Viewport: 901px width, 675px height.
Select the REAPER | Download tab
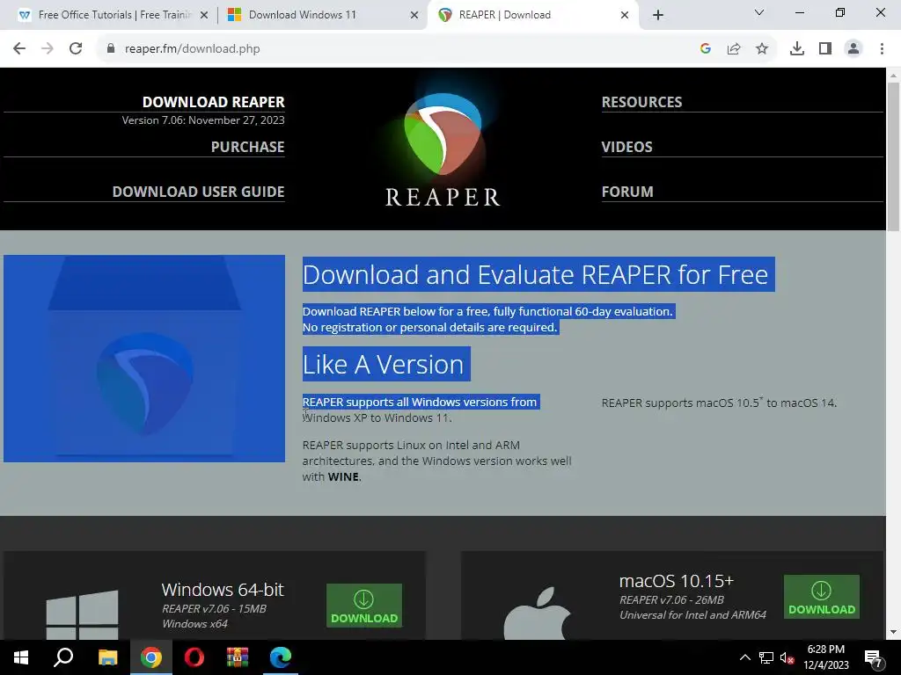(x=531, y=15)
